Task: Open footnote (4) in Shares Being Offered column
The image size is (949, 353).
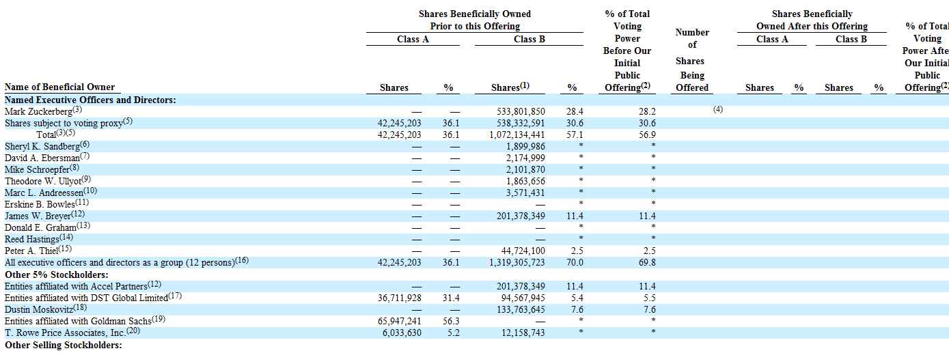Action: [x=717, y=109]
